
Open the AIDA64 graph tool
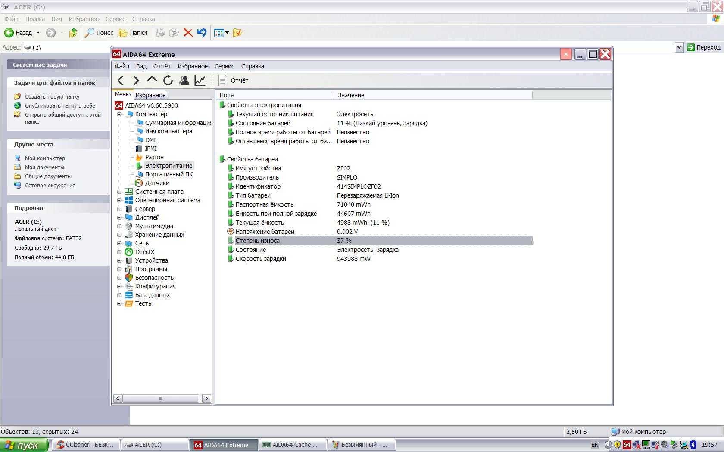tap(200, 80)
